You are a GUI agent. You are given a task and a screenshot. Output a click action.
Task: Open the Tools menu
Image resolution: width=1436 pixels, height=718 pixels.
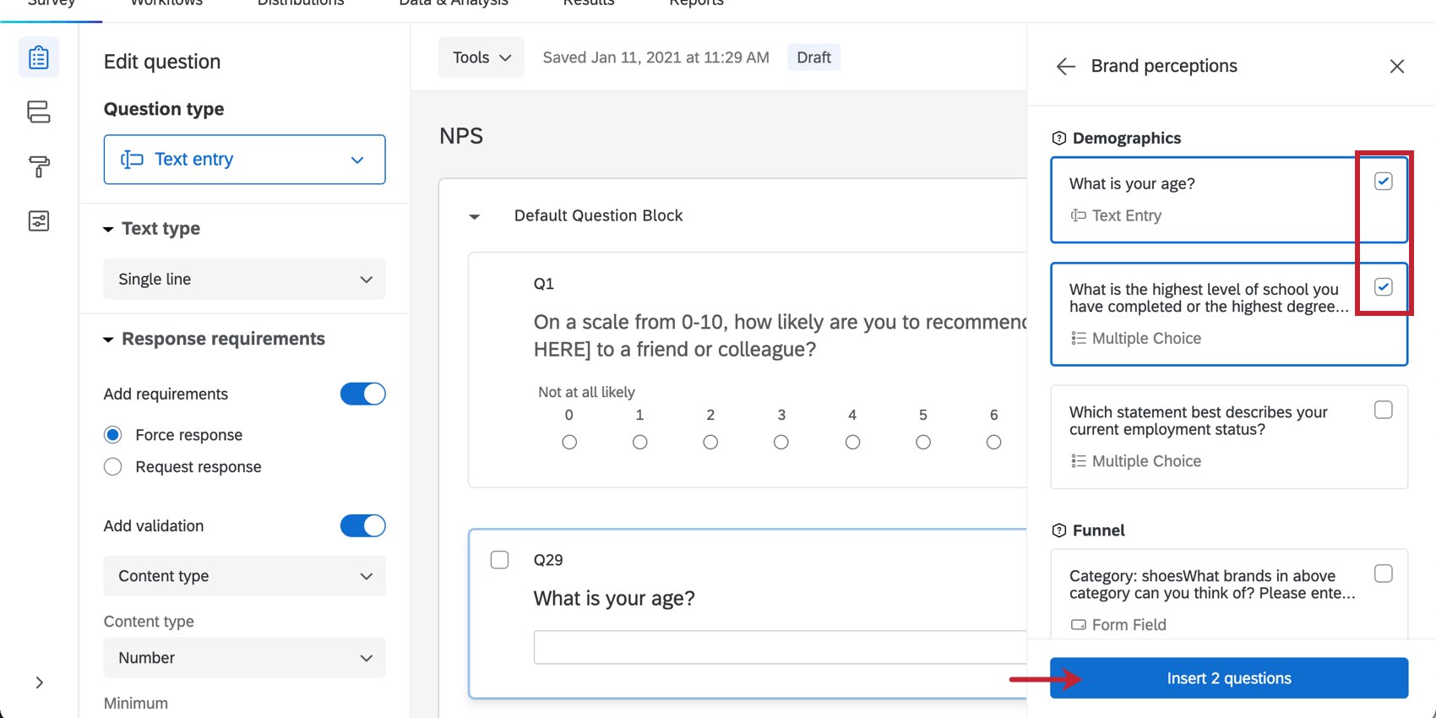point(481,57)
